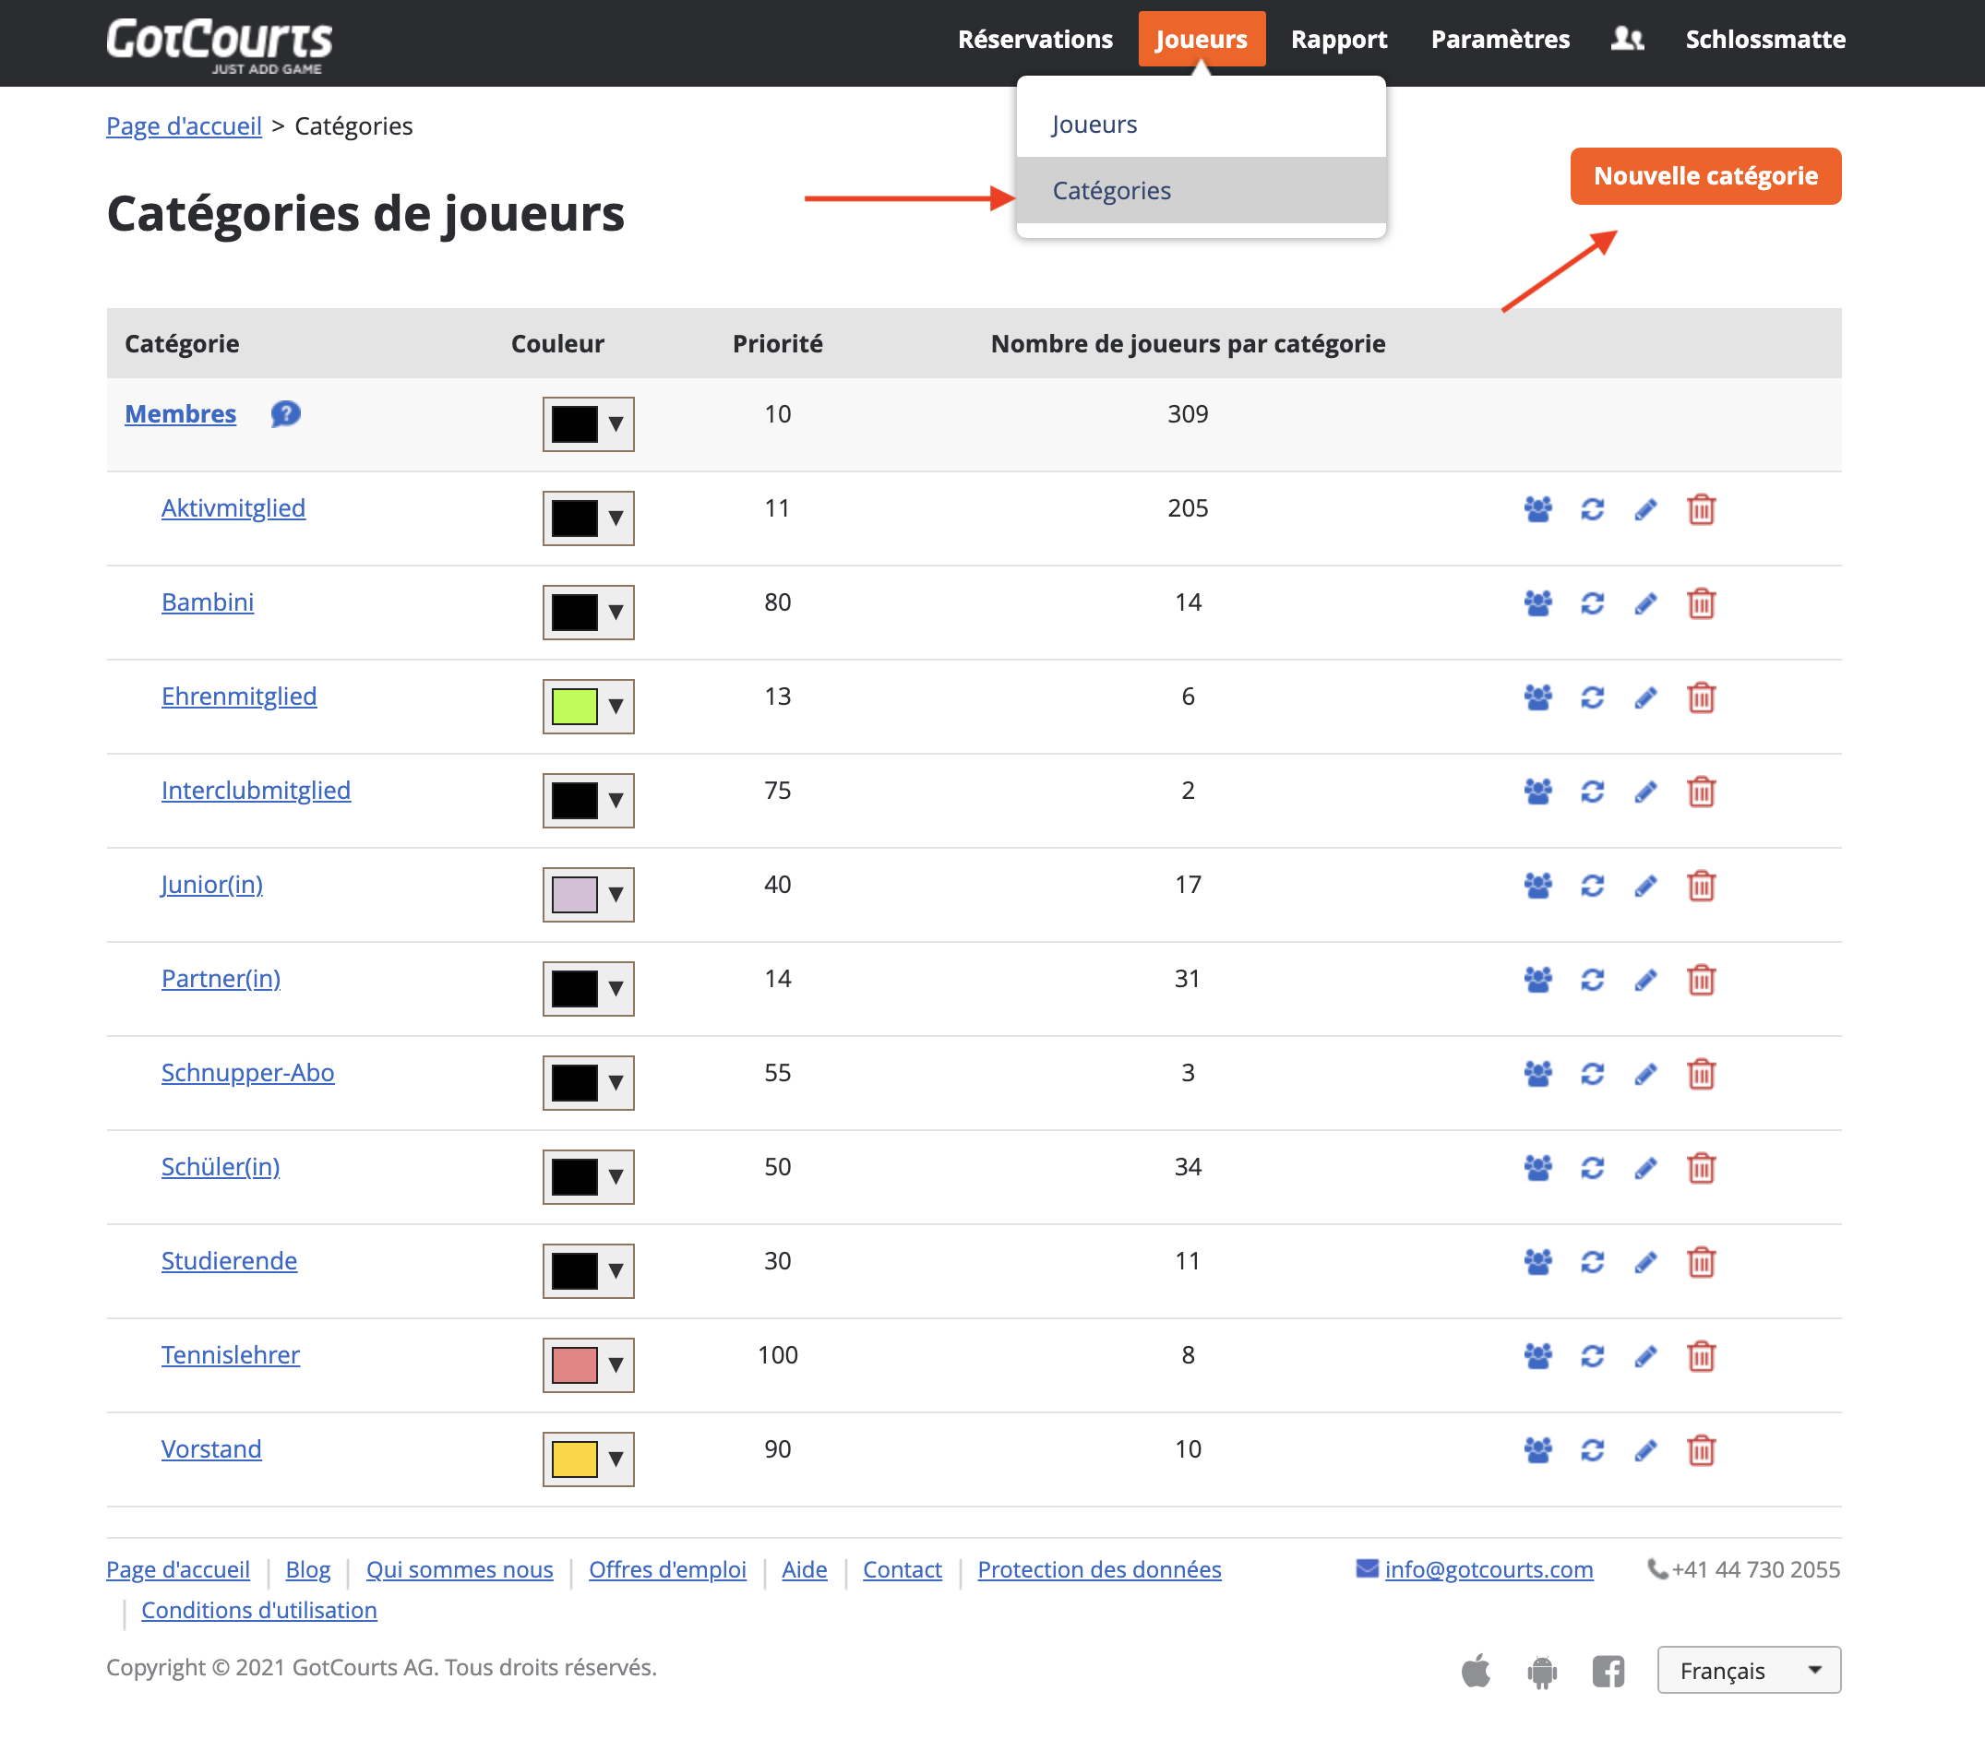Image resolution: width=1985 pixels, height=1763 pixels.
Task: Open color dropdown for Schnupper-Abo
Action: [x=588, y=1083]
